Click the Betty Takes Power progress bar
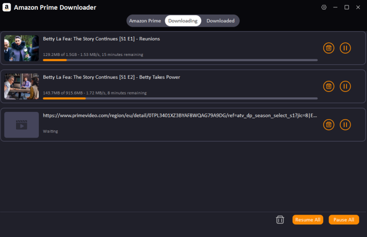367x237 pixels. click(x=180, y=98)
